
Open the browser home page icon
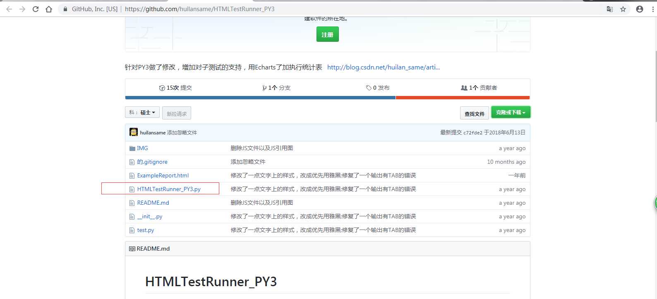[x=49, y=9]
